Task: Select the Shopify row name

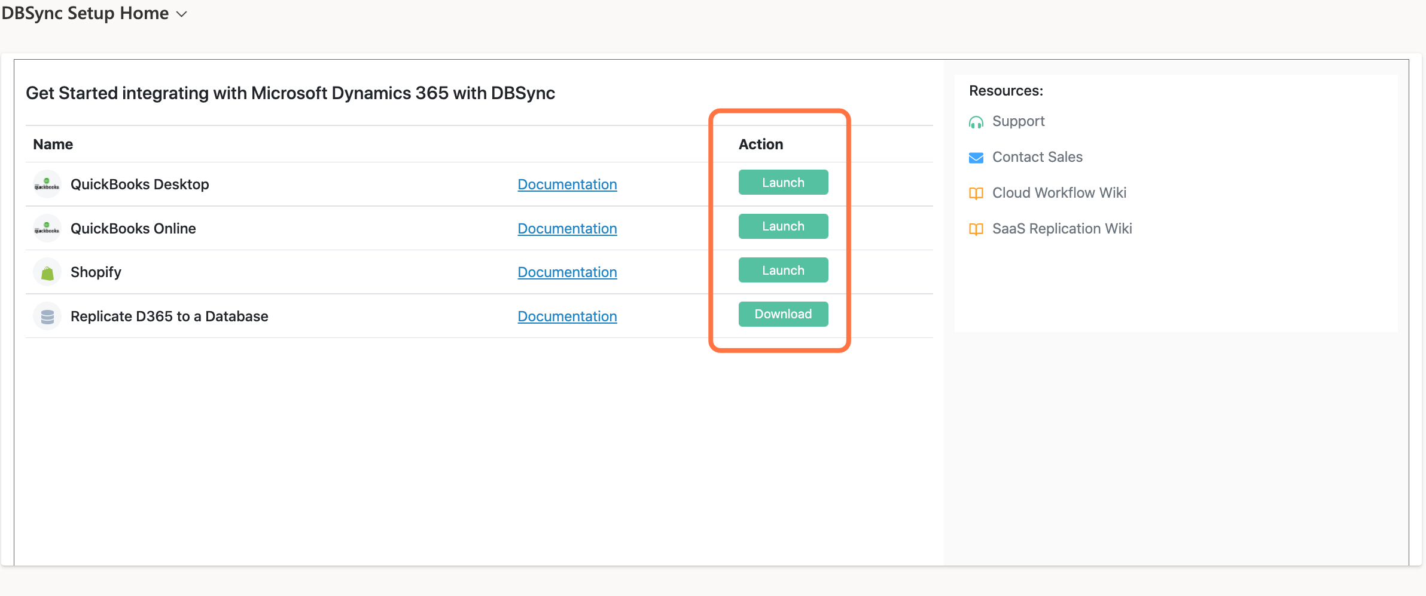Action: coord(96,272)
